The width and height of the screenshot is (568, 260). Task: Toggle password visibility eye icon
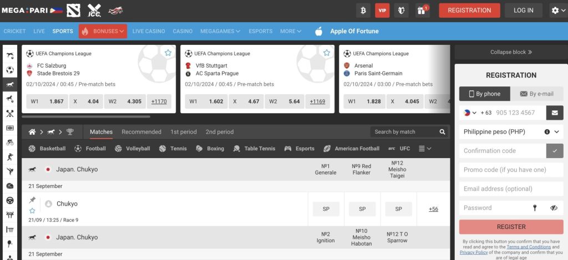554,208
